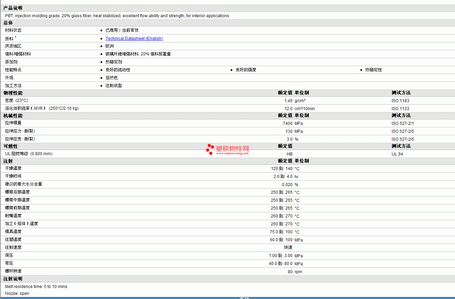Select the PBT injection molding grade description text
Viewport: 455px width, 299px height.
[118, 16]
